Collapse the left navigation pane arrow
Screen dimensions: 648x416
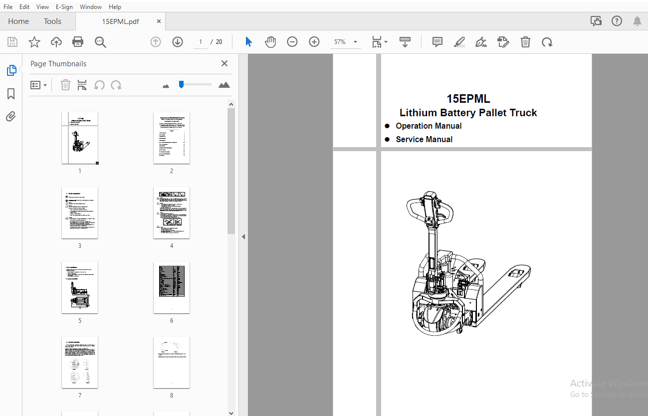point(243,237)
